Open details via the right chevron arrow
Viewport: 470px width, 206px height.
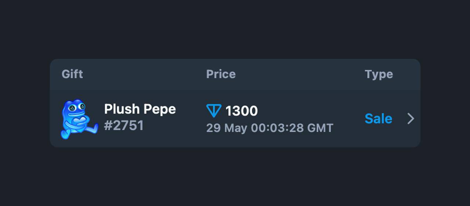(411, 119)
